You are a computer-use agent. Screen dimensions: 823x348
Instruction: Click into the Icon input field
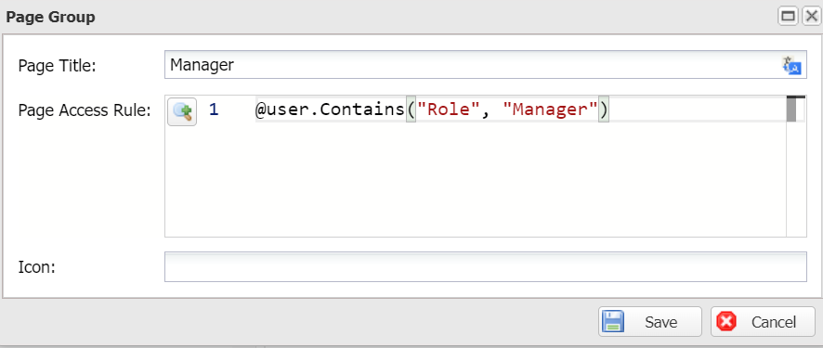pos(486,266)
